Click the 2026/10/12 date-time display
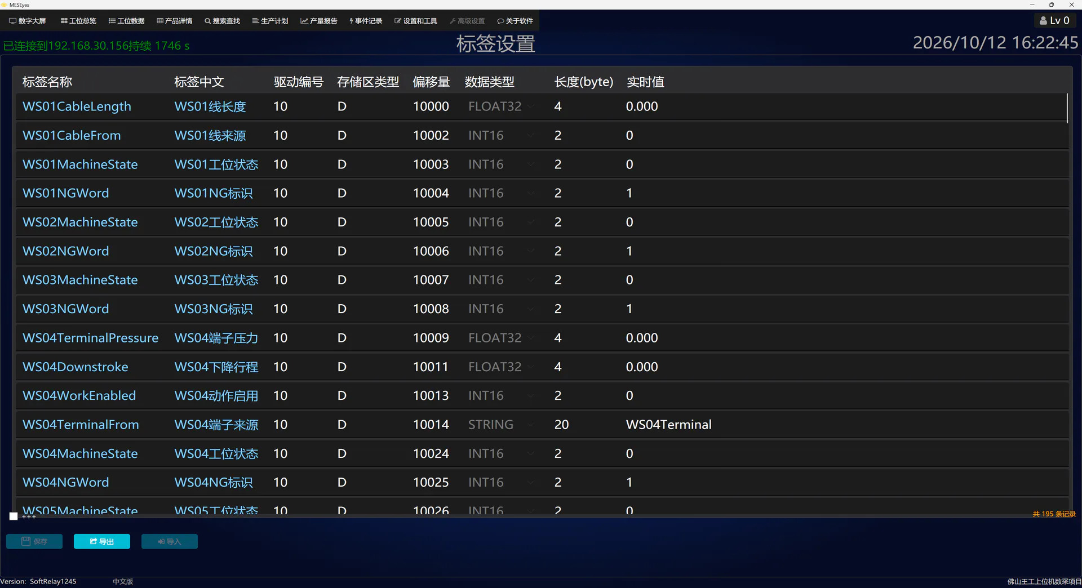This screenshot has width=1082, height=588. 995,43
